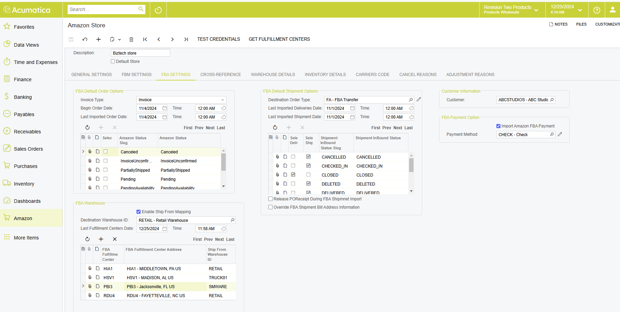
Task: Toggle Select Shipment checkbox for CANCELLED row
Action: [x=308, y=157]
